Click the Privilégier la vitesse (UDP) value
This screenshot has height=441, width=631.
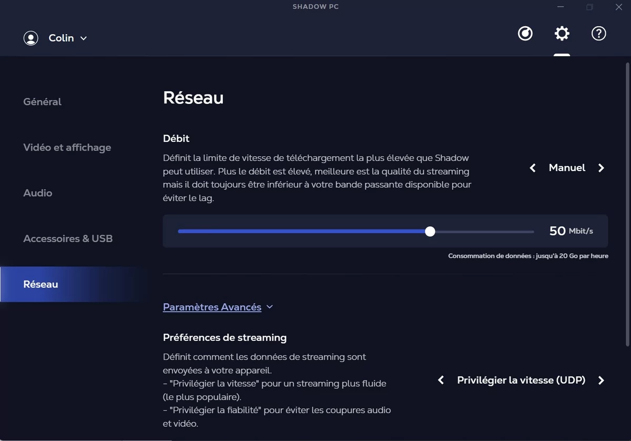click(x=521, y=380)
